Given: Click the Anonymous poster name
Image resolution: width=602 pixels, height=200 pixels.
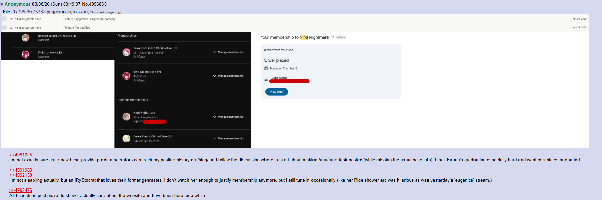Looking at the screenshot, I should [18, 4].
